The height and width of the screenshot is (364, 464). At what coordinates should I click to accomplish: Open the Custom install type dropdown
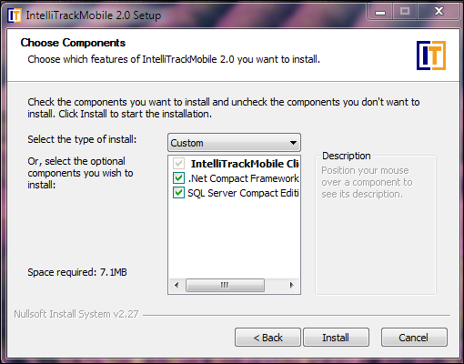(x=234, y=143)
